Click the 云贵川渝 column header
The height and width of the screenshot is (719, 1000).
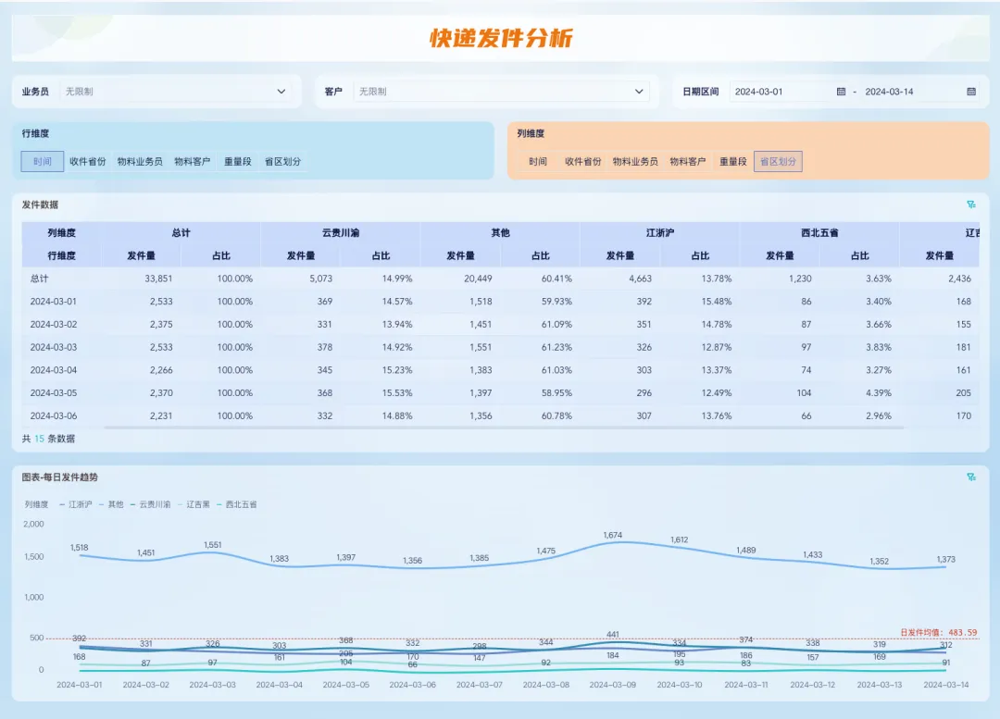click(340, 233)
